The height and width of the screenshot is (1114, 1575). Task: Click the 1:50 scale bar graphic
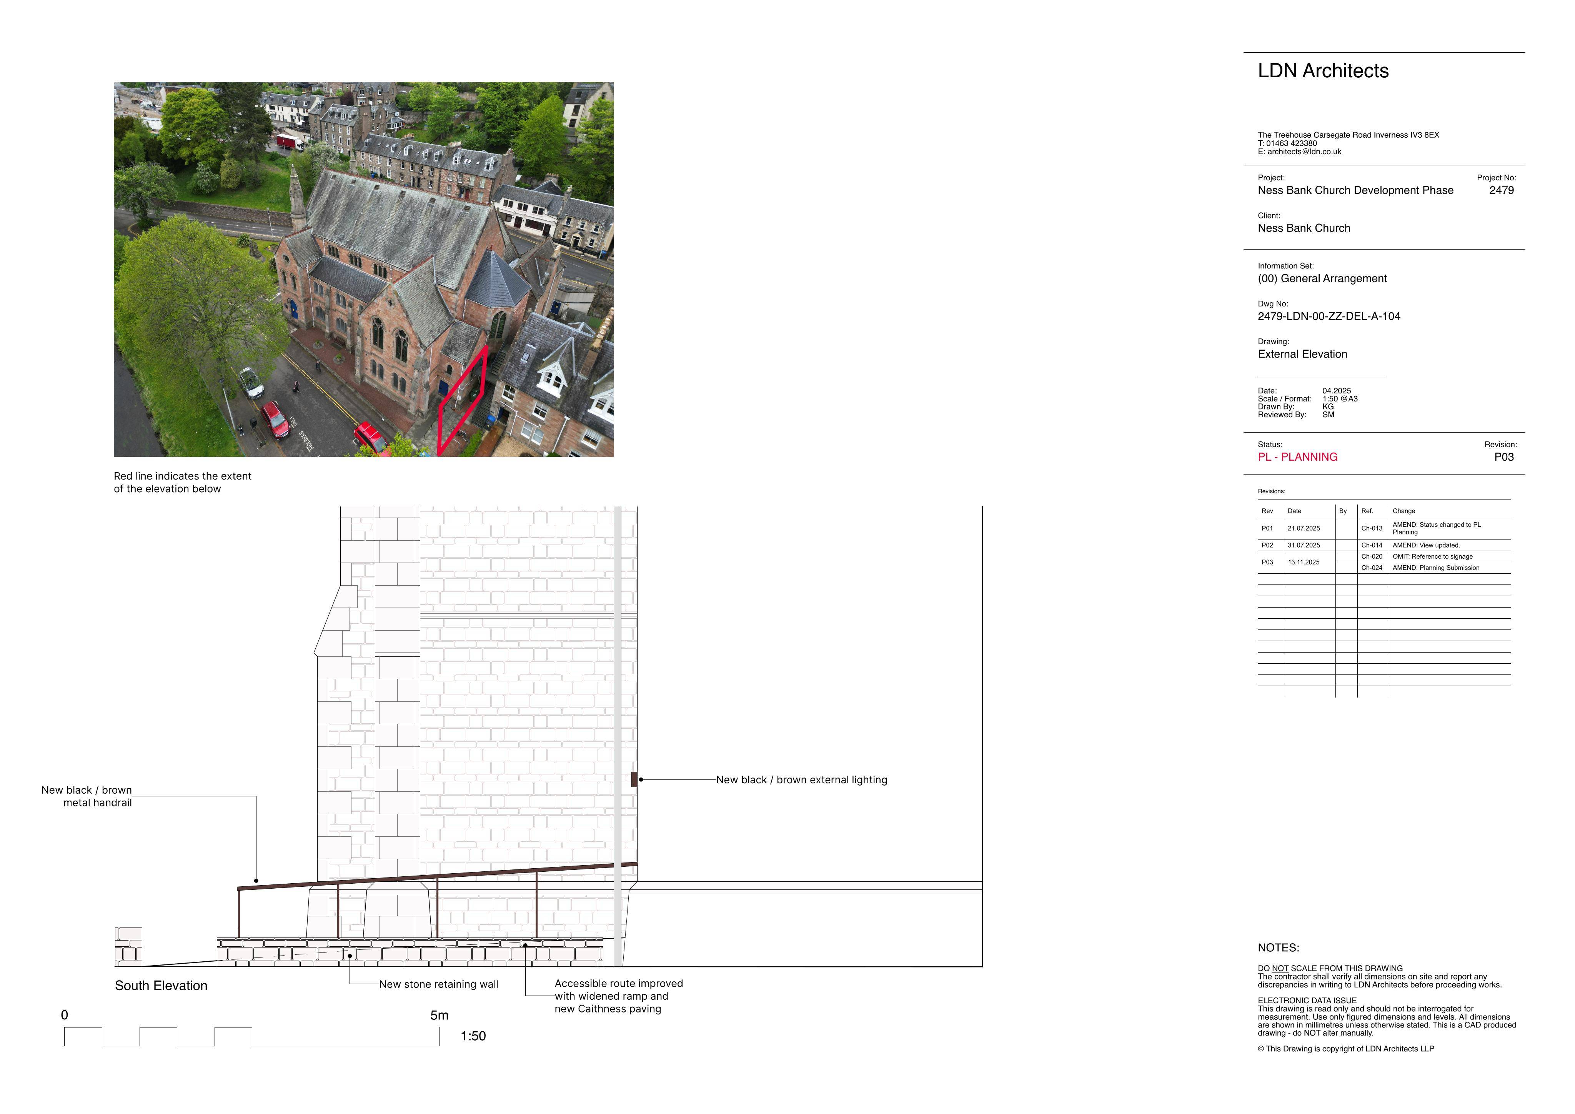pos(252,1036)
